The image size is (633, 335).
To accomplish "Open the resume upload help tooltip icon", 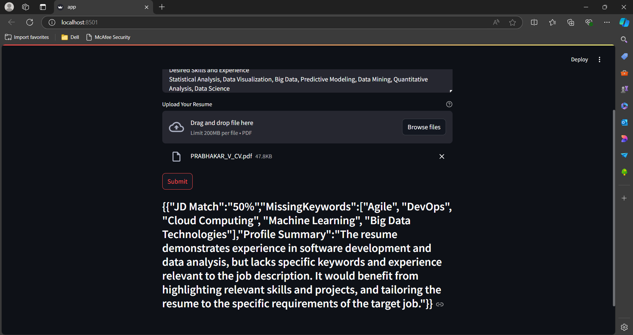I will click(x=449, y=104).
